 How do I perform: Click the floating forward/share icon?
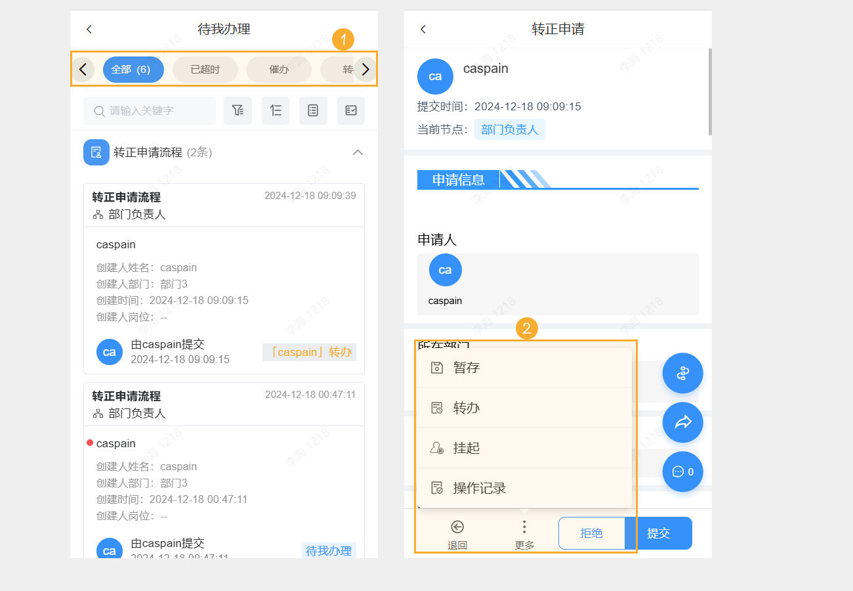point(682,422)
